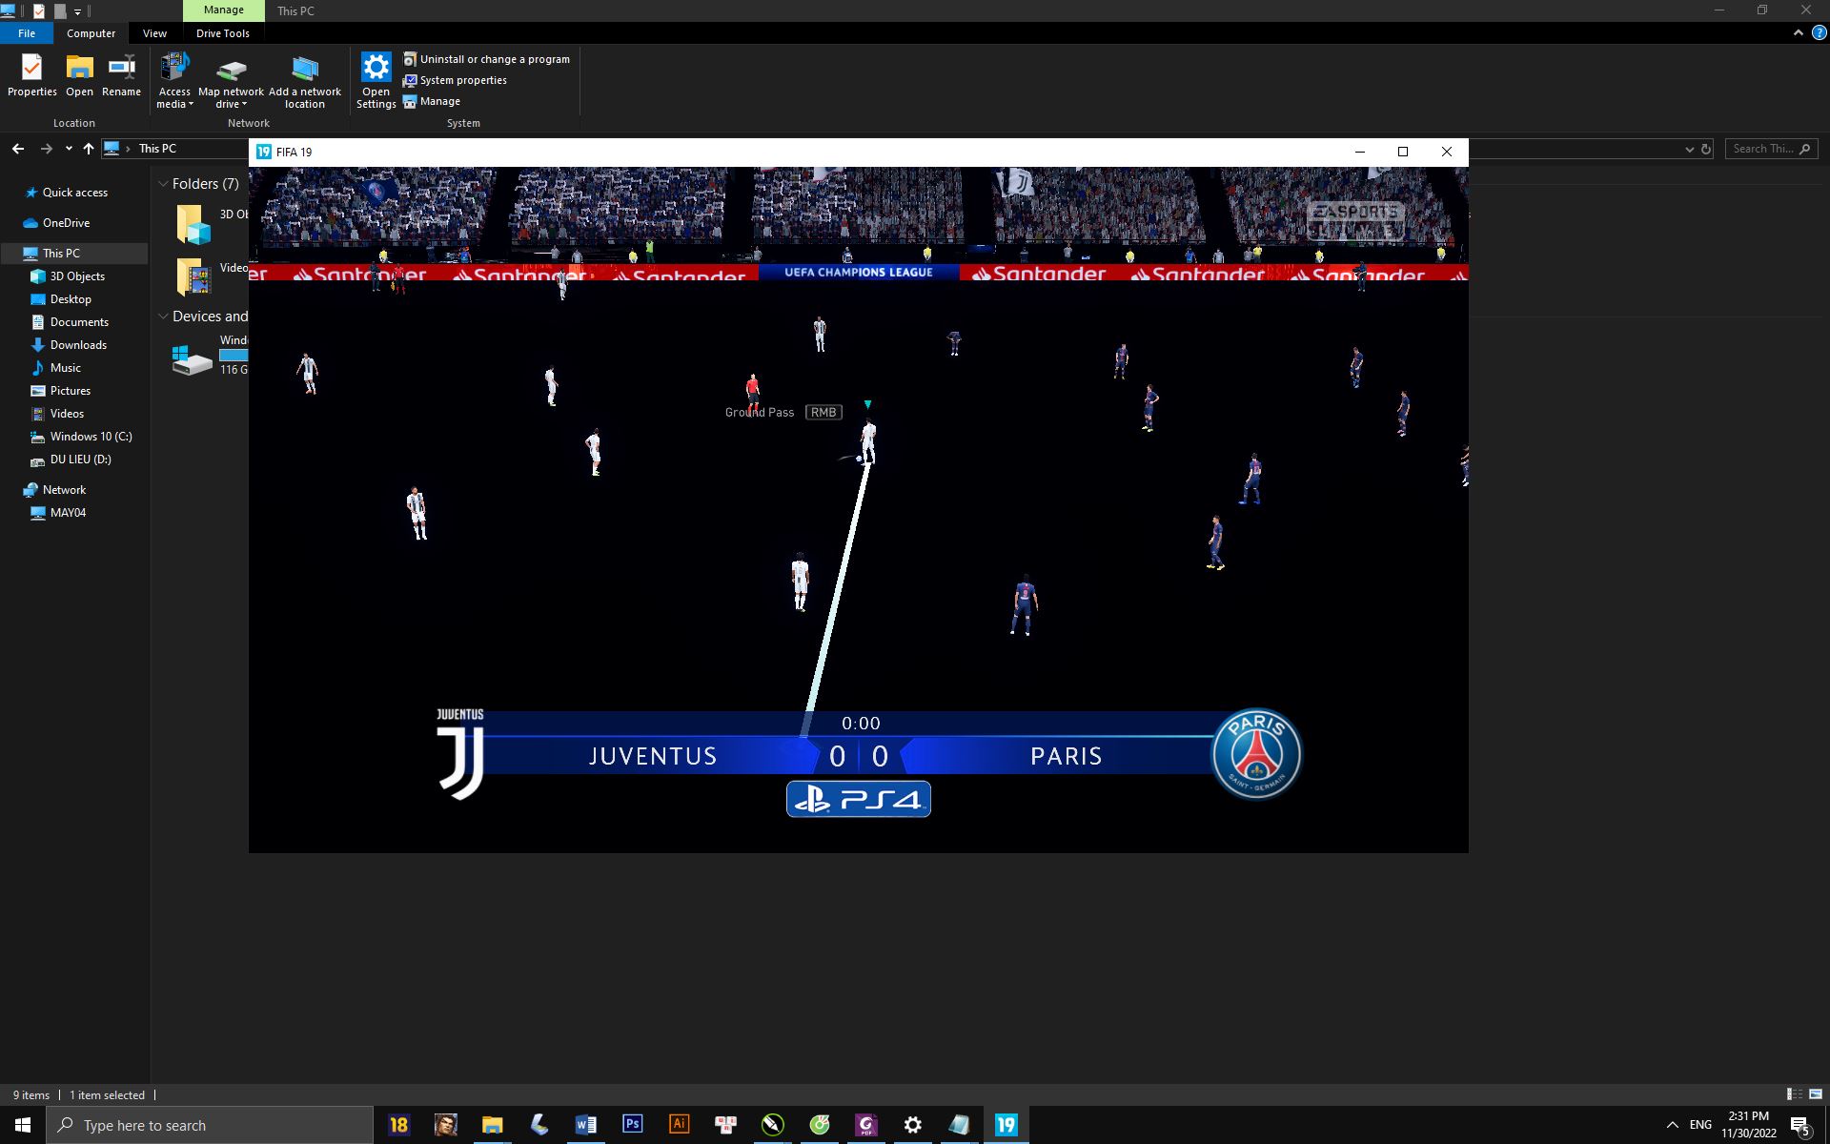Launch Foxit PDF from the taskbar
The width and height of the screenshot is (1830, 1144).
pos(865,1125)
